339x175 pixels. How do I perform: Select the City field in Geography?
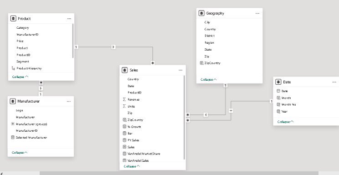207,22
